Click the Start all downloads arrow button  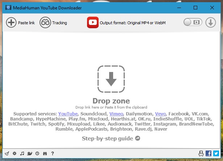(x=210, y=22)
